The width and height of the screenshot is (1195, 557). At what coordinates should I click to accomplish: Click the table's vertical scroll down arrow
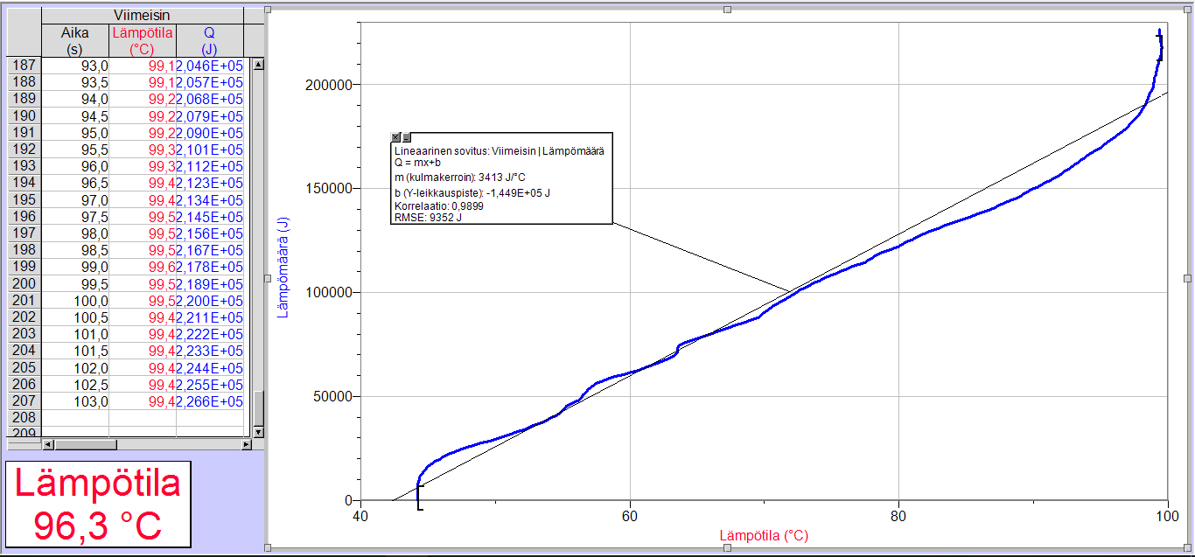[x=258, y=432]
